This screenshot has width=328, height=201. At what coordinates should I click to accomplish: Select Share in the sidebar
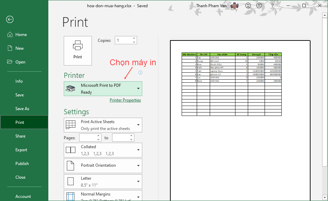(x=24, y=136)
